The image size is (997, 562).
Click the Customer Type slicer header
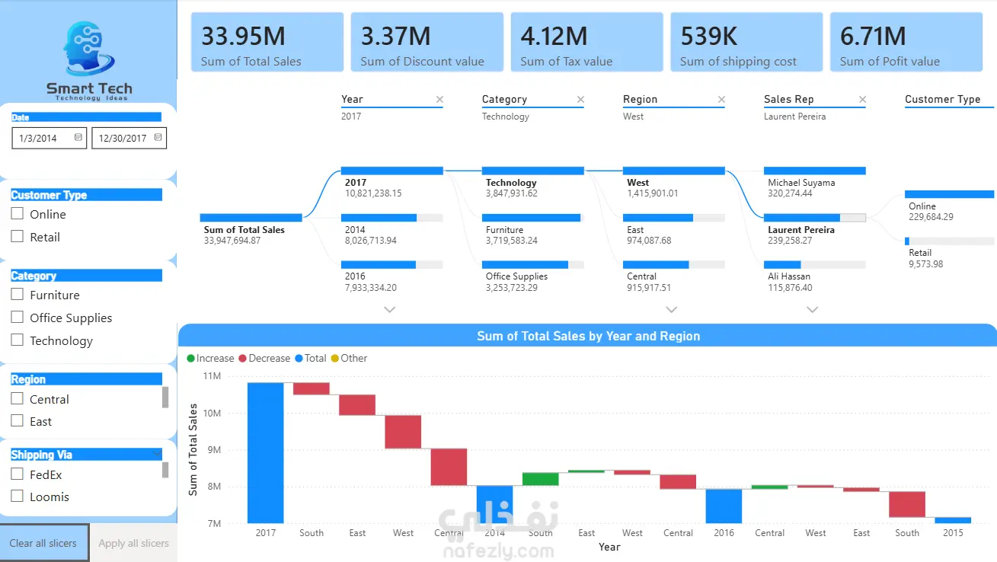coord(86,195)
